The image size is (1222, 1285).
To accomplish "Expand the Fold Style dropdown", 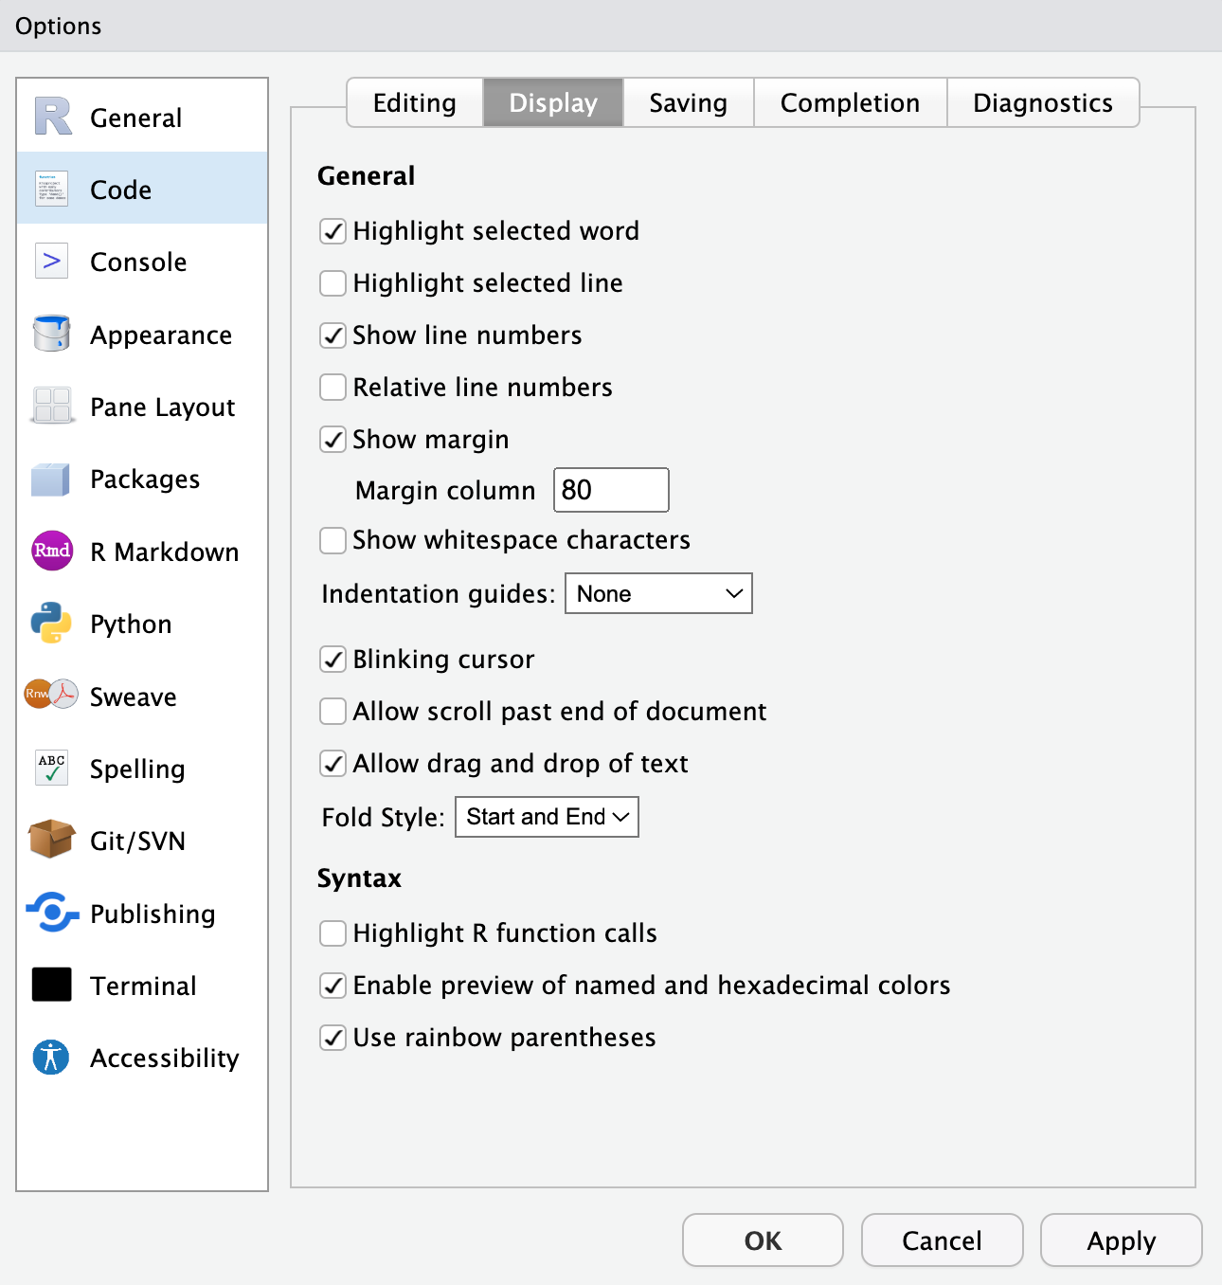I will [x=547, y=817].
